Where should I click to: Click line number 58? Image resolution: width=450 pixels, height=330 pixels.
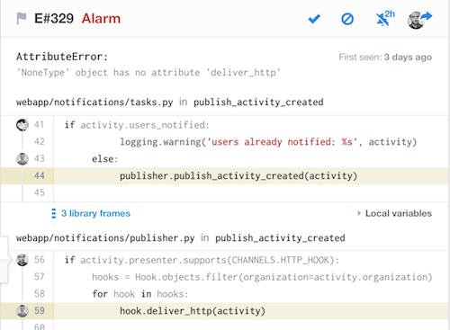[39, 294]
